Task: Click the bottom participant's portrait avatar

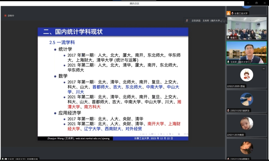Action: tap(247, 148)
